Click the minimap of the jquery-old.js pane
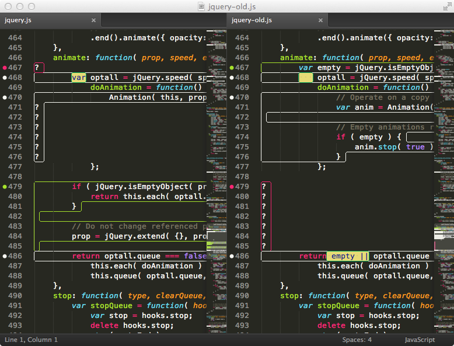The image size is (454, 346). (444, 181)
